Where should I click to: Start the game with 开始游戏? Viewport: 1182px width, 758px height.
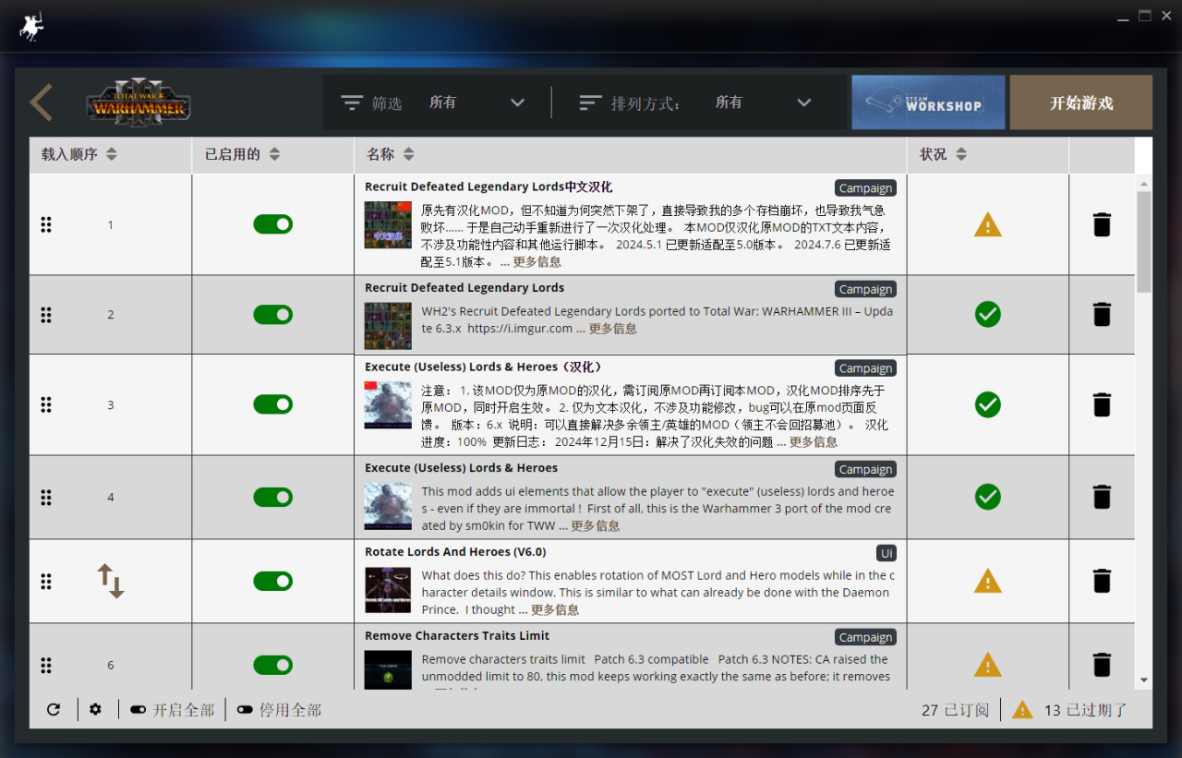click(1081, 102)
